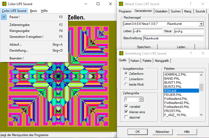The image size is (209, 138).
Task: Click the Beschreibung input field
Action: (x=174, y=38)
